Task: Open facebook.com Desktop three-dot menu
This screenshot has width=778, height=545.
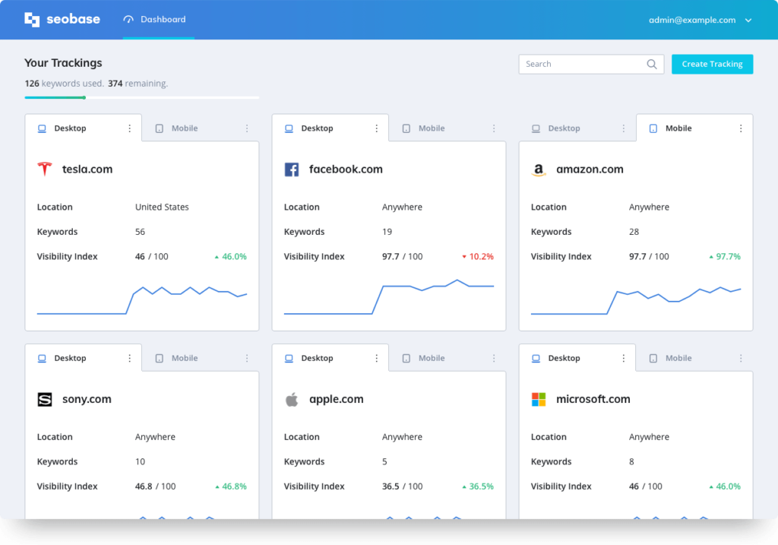Action: 377,128
